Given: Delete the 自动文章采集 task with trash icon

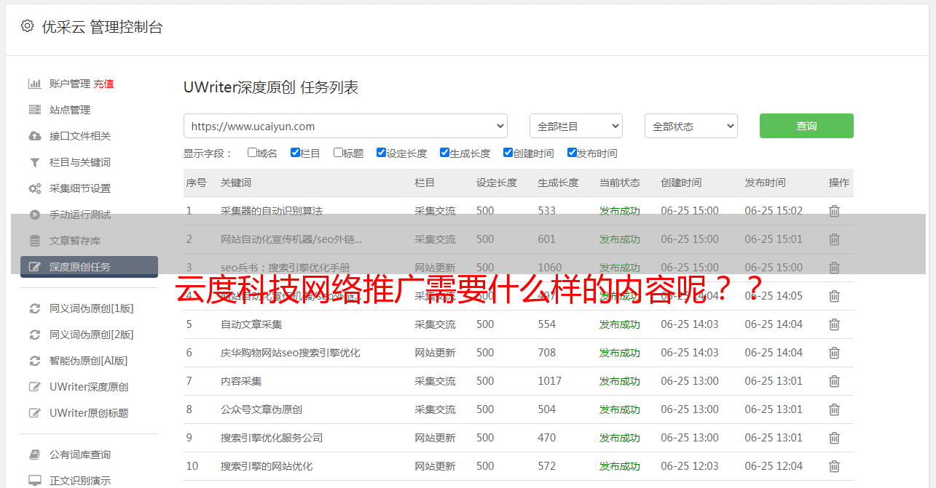Looking at the screenshot, I should [x=835, y=324].
